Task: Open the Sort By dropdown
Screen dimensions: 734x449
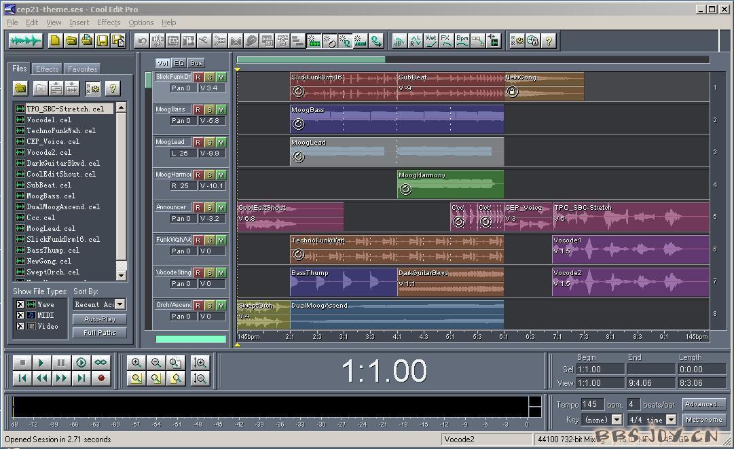Action: coord(120,304)
